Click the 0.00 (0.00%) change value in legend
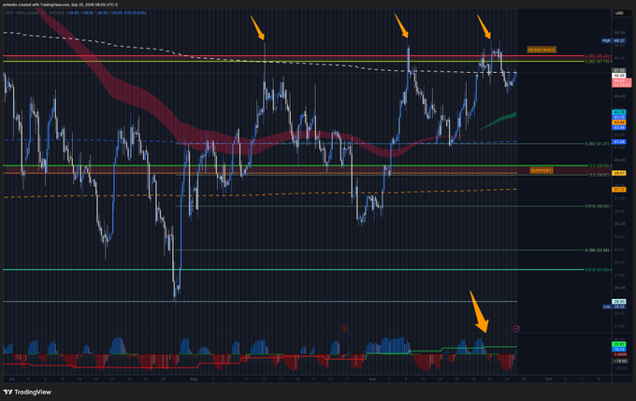636x401 pixels. [x=135, y=13]
